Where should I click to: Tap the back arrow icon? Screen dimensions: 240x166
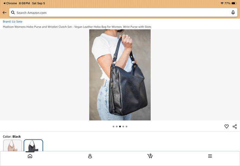point(4,13)
